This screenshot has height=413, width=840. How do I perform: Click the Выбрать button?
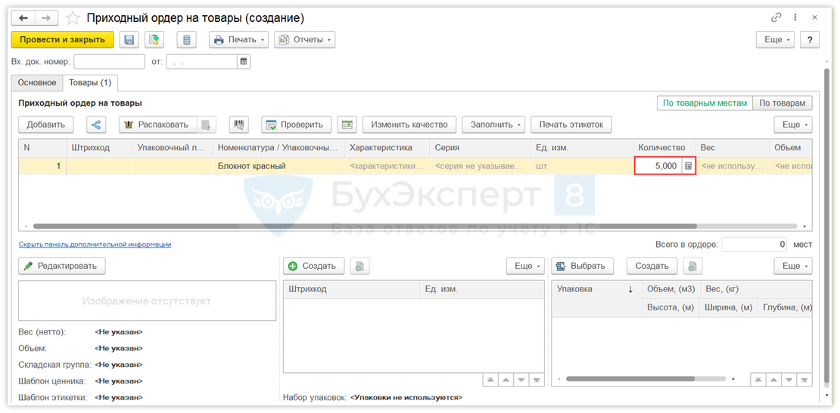tap(582, 266)
